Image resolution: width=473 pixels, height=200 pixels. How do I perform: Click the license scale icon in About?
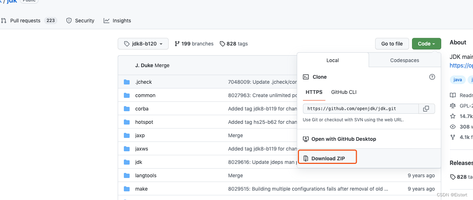pos(453,106)
